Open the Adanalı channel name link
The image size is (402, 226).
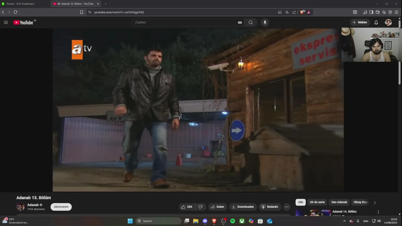coord(33,205)
